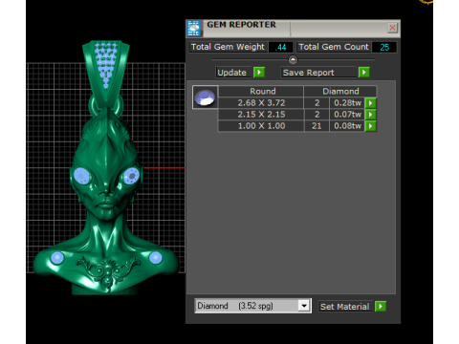Click the green arrow for 0.28tw row
459x344 pixels.
pos(370,103)
